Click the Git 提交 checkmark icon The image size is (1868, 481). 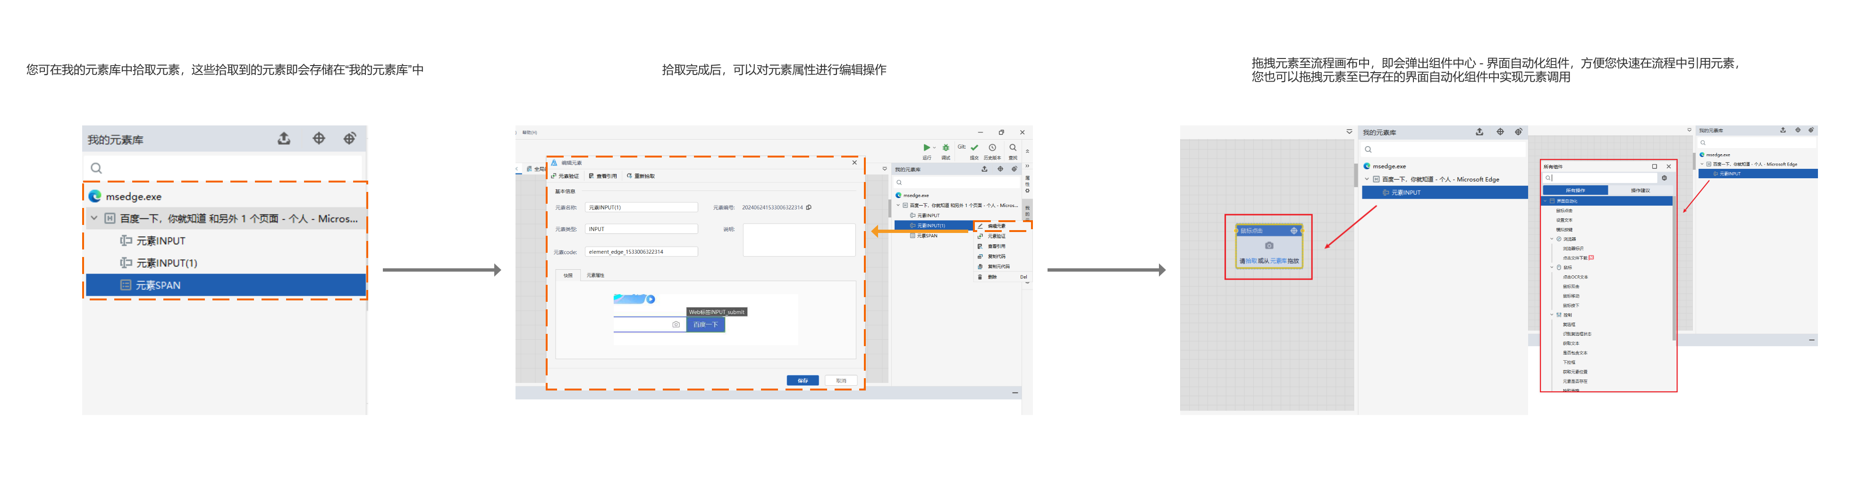[974, 148]
